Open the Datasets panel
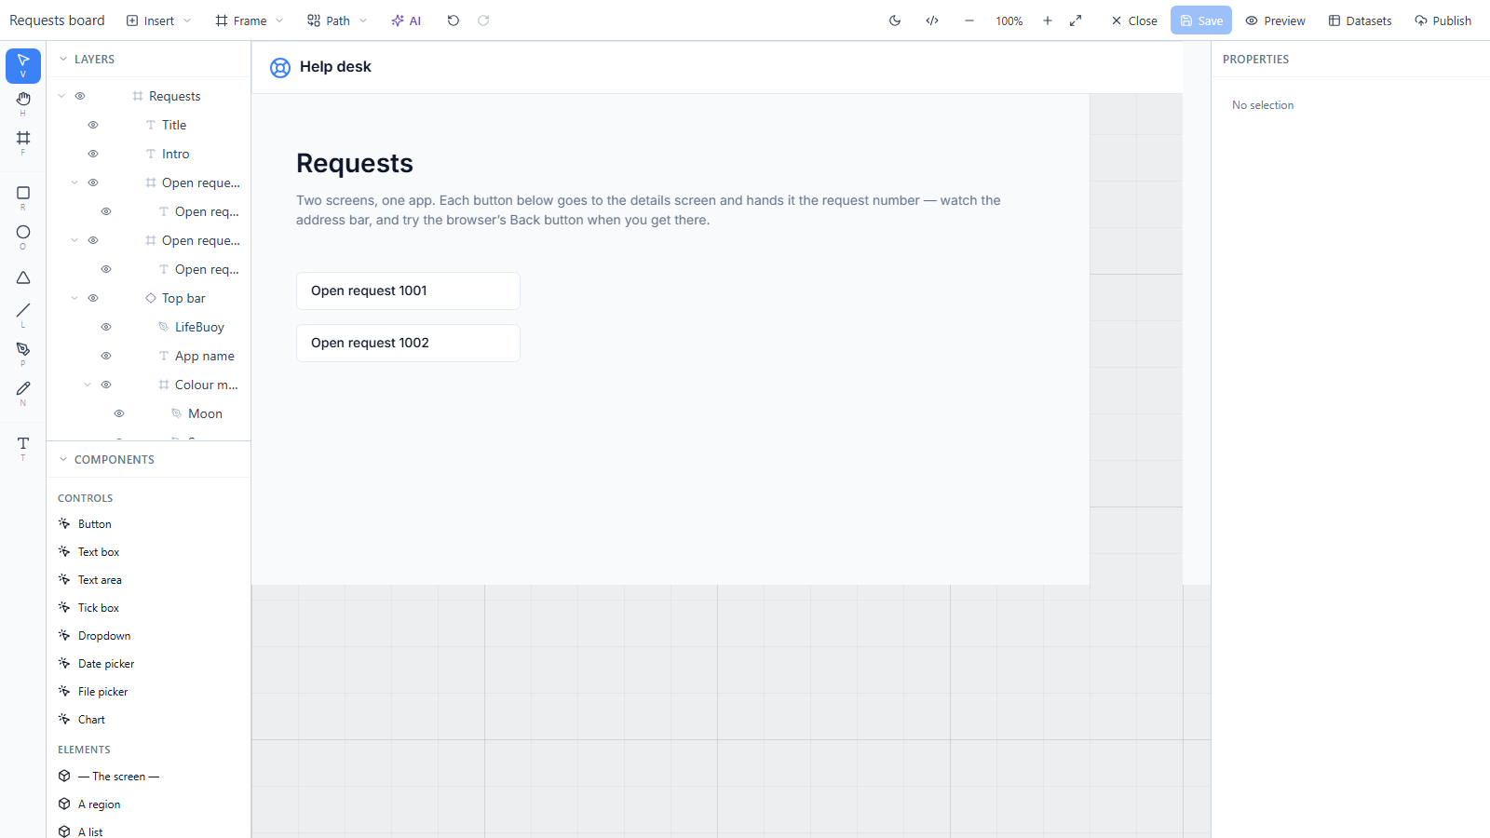Viewport: 1490px width, 838px height. pyautogui.click(x=1360, y=20)
